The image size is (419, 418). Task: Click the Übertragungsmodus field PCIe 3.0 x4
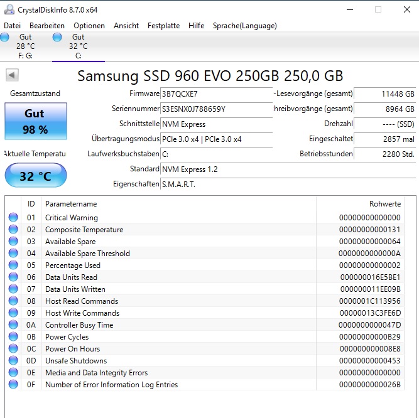[217, 139]
